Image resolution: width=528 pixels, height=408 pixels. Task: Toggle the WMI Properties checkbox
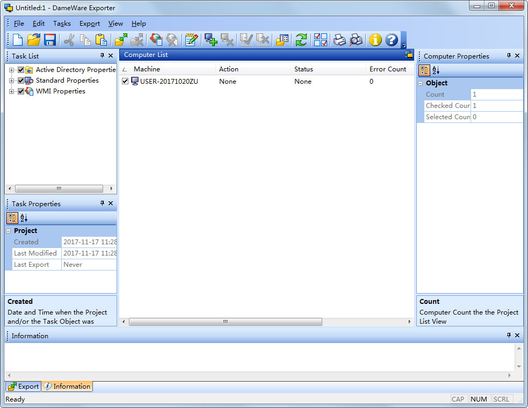click(21, 91)
